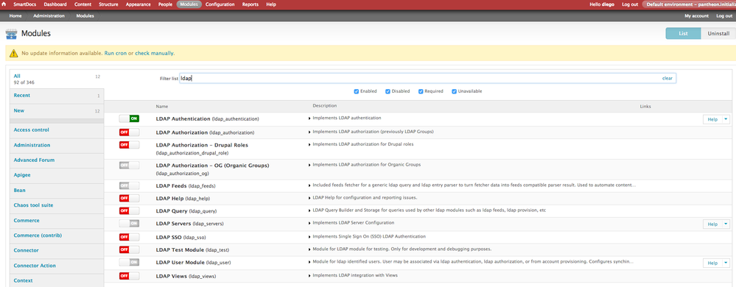Click the Modules page puzzle icon
This screenshot has width=736, height=287.
(11, 35)
